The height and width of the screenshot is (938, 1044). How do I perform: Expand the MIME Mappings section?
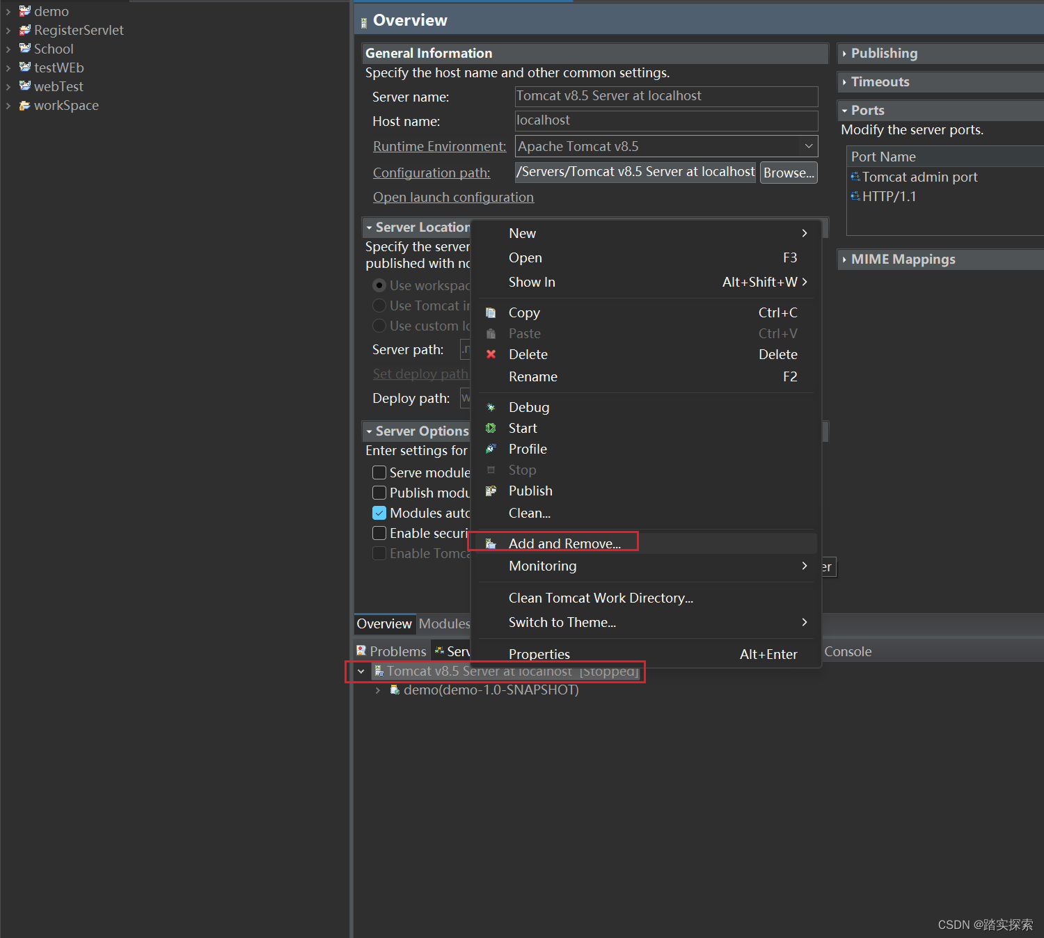tap(844, 260)
